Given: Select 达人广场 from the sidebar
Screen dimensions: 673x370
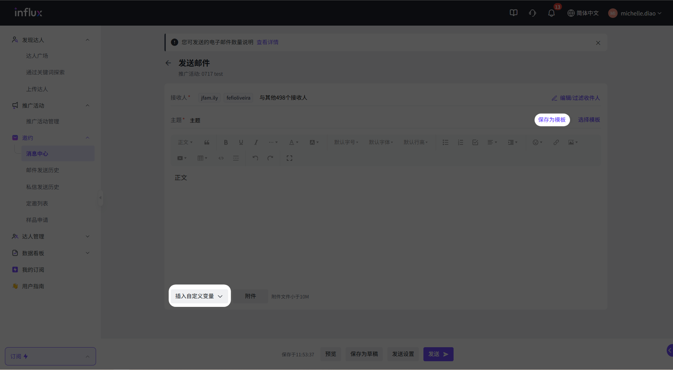Looking at the screenshot, I should (37, 56).
